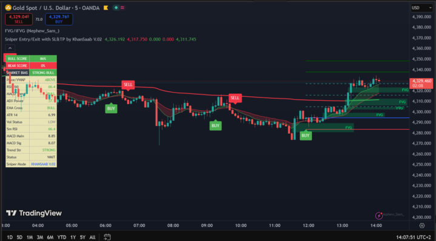This screenshot has height=241, width=436.
Task: Click the 02:08 candle countdown timer
Action: (418, 86)
